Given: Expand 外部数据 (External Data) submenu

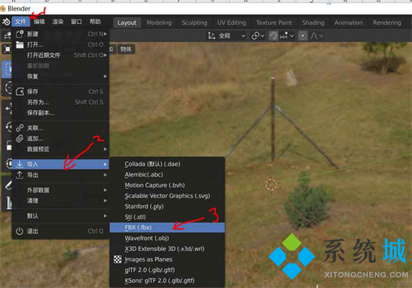Looking at the screenshot, I should coord(61,190).
